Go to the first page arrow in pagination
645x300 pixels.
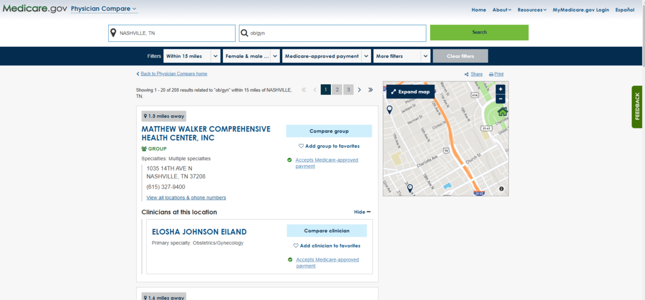pos(304,90)
